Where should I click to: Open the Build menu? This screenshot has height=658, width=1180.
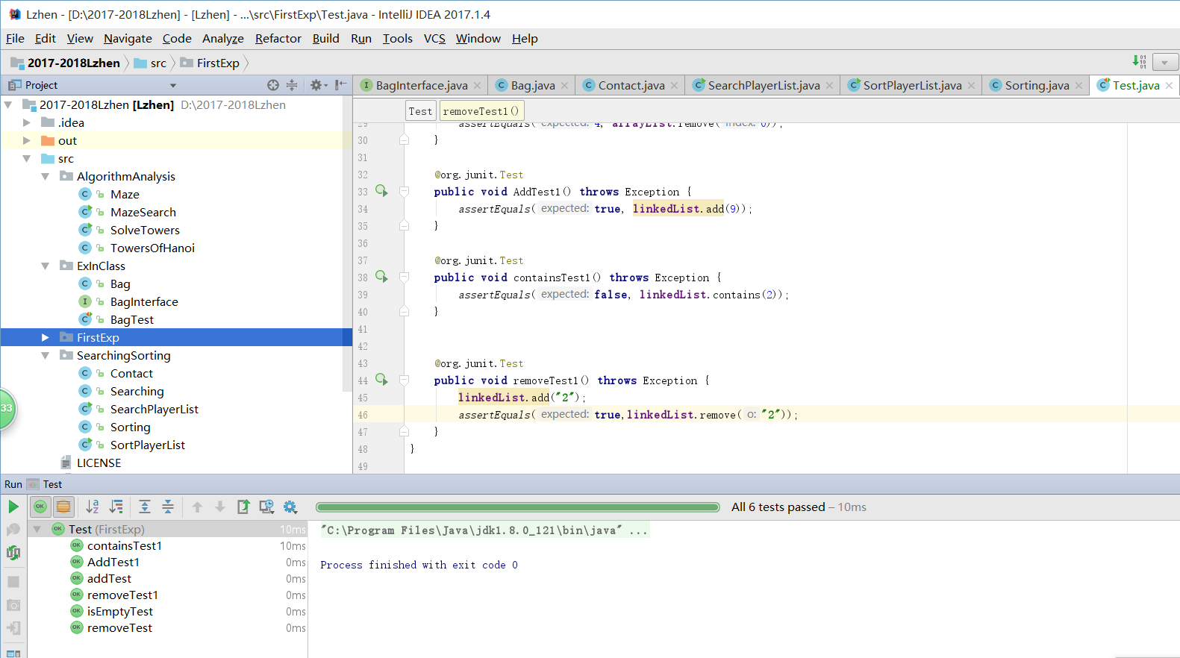pyautogui.click(x=325, y=39)
